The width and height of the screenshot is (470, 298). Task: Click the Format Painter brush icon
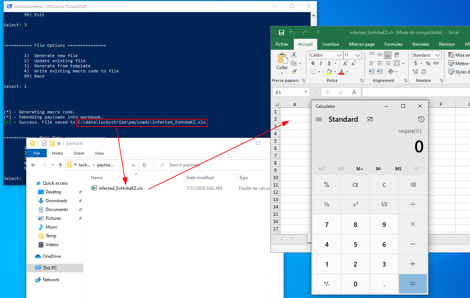tap(294, 71)
